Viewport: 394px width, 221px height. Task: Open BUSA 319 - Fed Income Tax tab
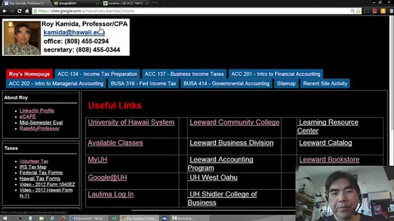pyautogui.click(x=143, y=84)
